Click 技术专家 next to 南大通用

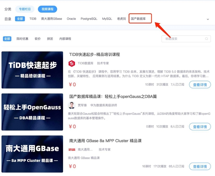click(x=105, y=150)
